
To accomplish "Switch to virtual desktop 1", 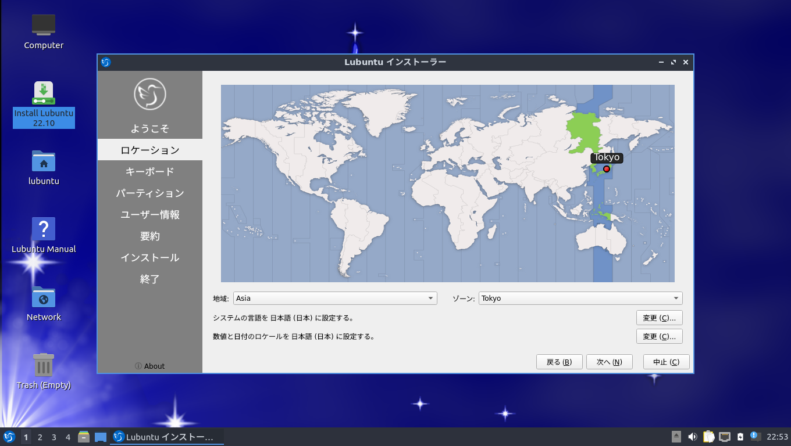I will click(x=26, y=437).
